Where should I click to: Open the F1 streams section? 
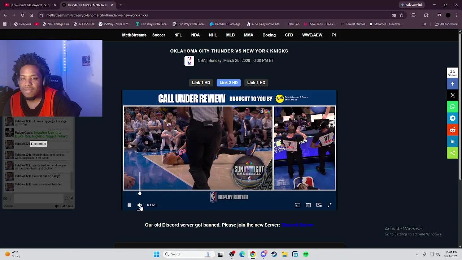[334, 35]
